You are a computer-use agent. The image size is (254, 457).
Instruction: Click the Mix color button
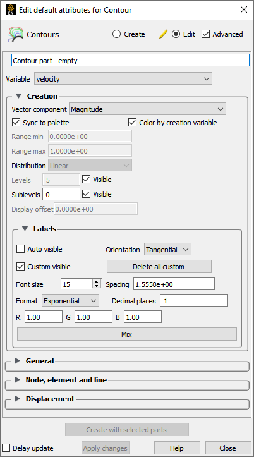[x=127, y=334]
